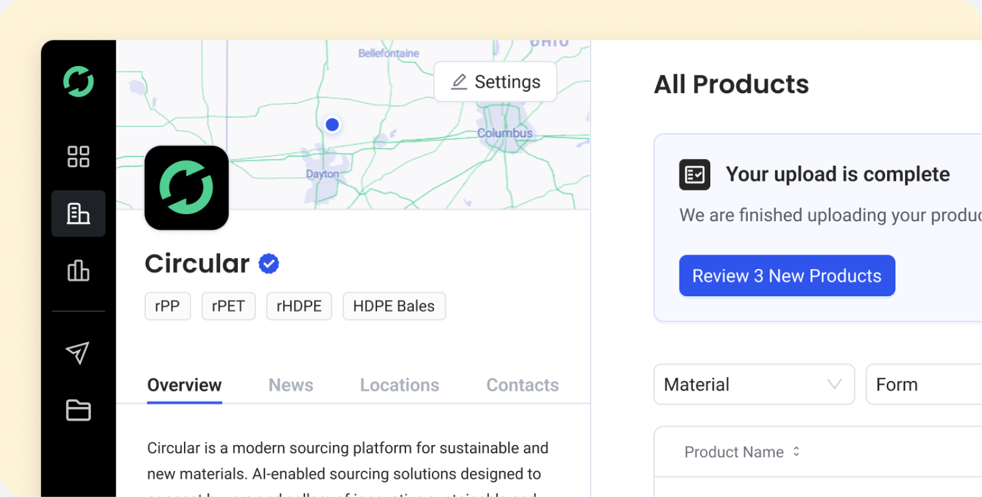
Task: Open Settings with the pencil button
Action: (496, 82)
